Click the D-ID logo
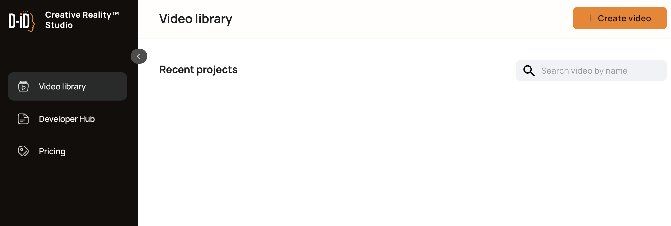This screenshot has height=226, width=671. (21, 21)
